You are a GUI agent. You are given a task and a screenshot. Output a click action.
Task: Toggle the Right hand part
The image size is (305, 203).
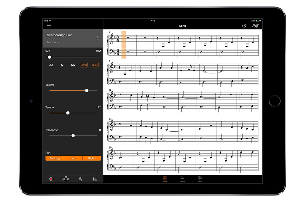pyautogui.click(x=91, y=158)
